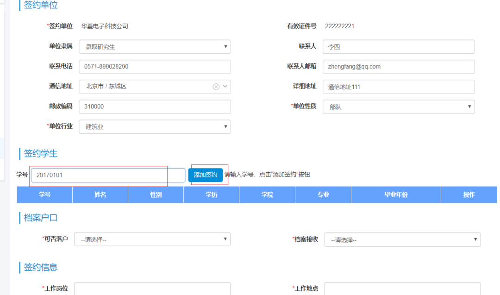500x295 pixels.
Task: Open the 单位性质 dropdown showing 部队
Action: click(x=398, y=107)
